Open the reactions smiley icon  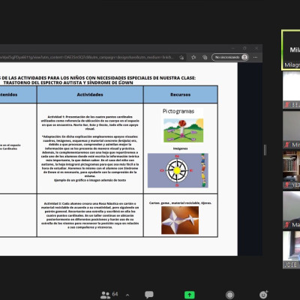[263, 295]
